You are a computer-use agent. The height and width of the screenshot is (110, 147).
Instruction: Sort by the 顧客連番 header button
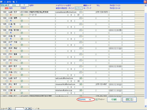[x=4, y=5]
